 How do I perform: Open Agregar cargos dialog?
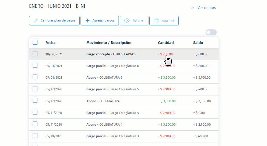coord(100,21)
